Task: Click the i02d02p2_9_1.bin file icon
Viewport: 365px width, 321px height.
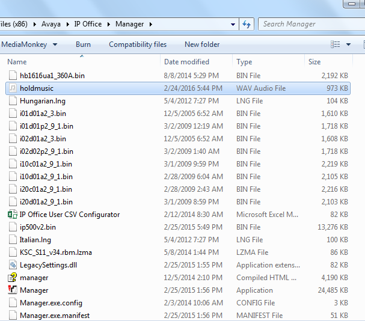Action: tap(13, 151)
